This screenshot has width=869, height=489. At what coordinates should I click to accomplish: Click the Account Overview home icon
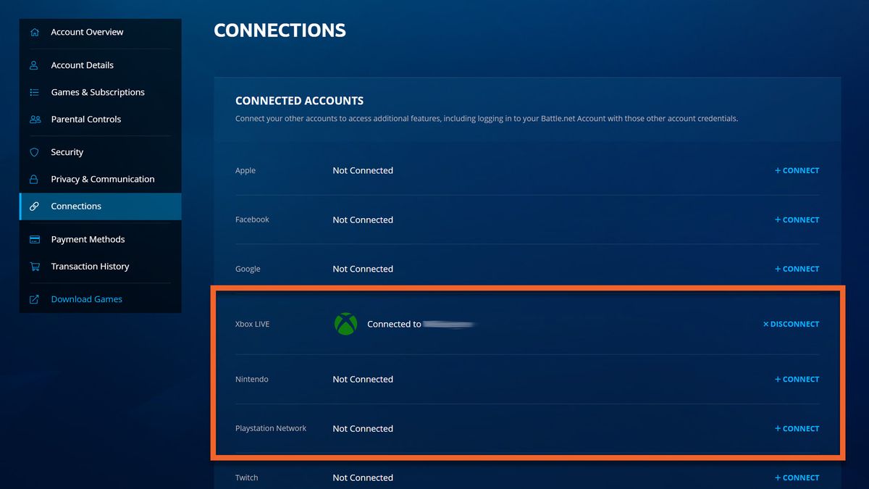[x=34, y=32]
